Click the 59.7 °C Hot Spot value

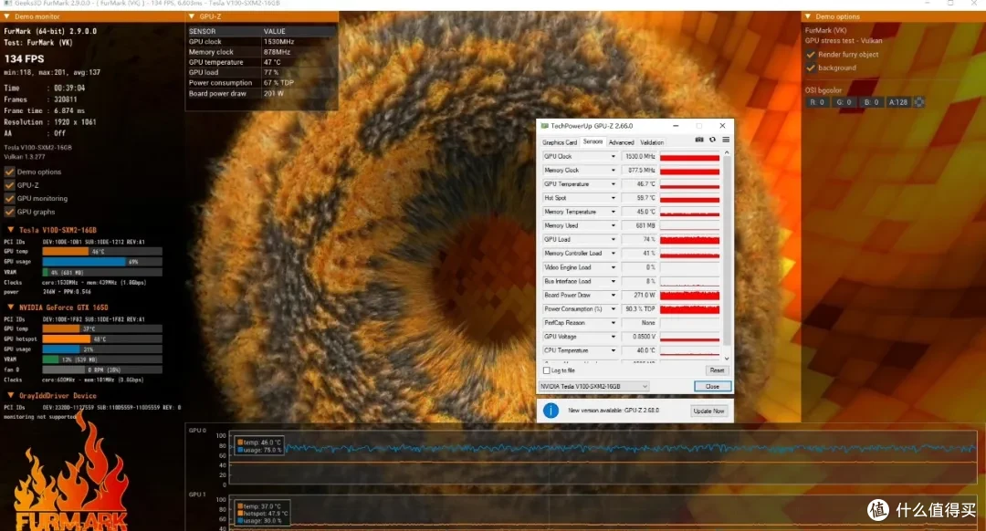click(639, 198)
